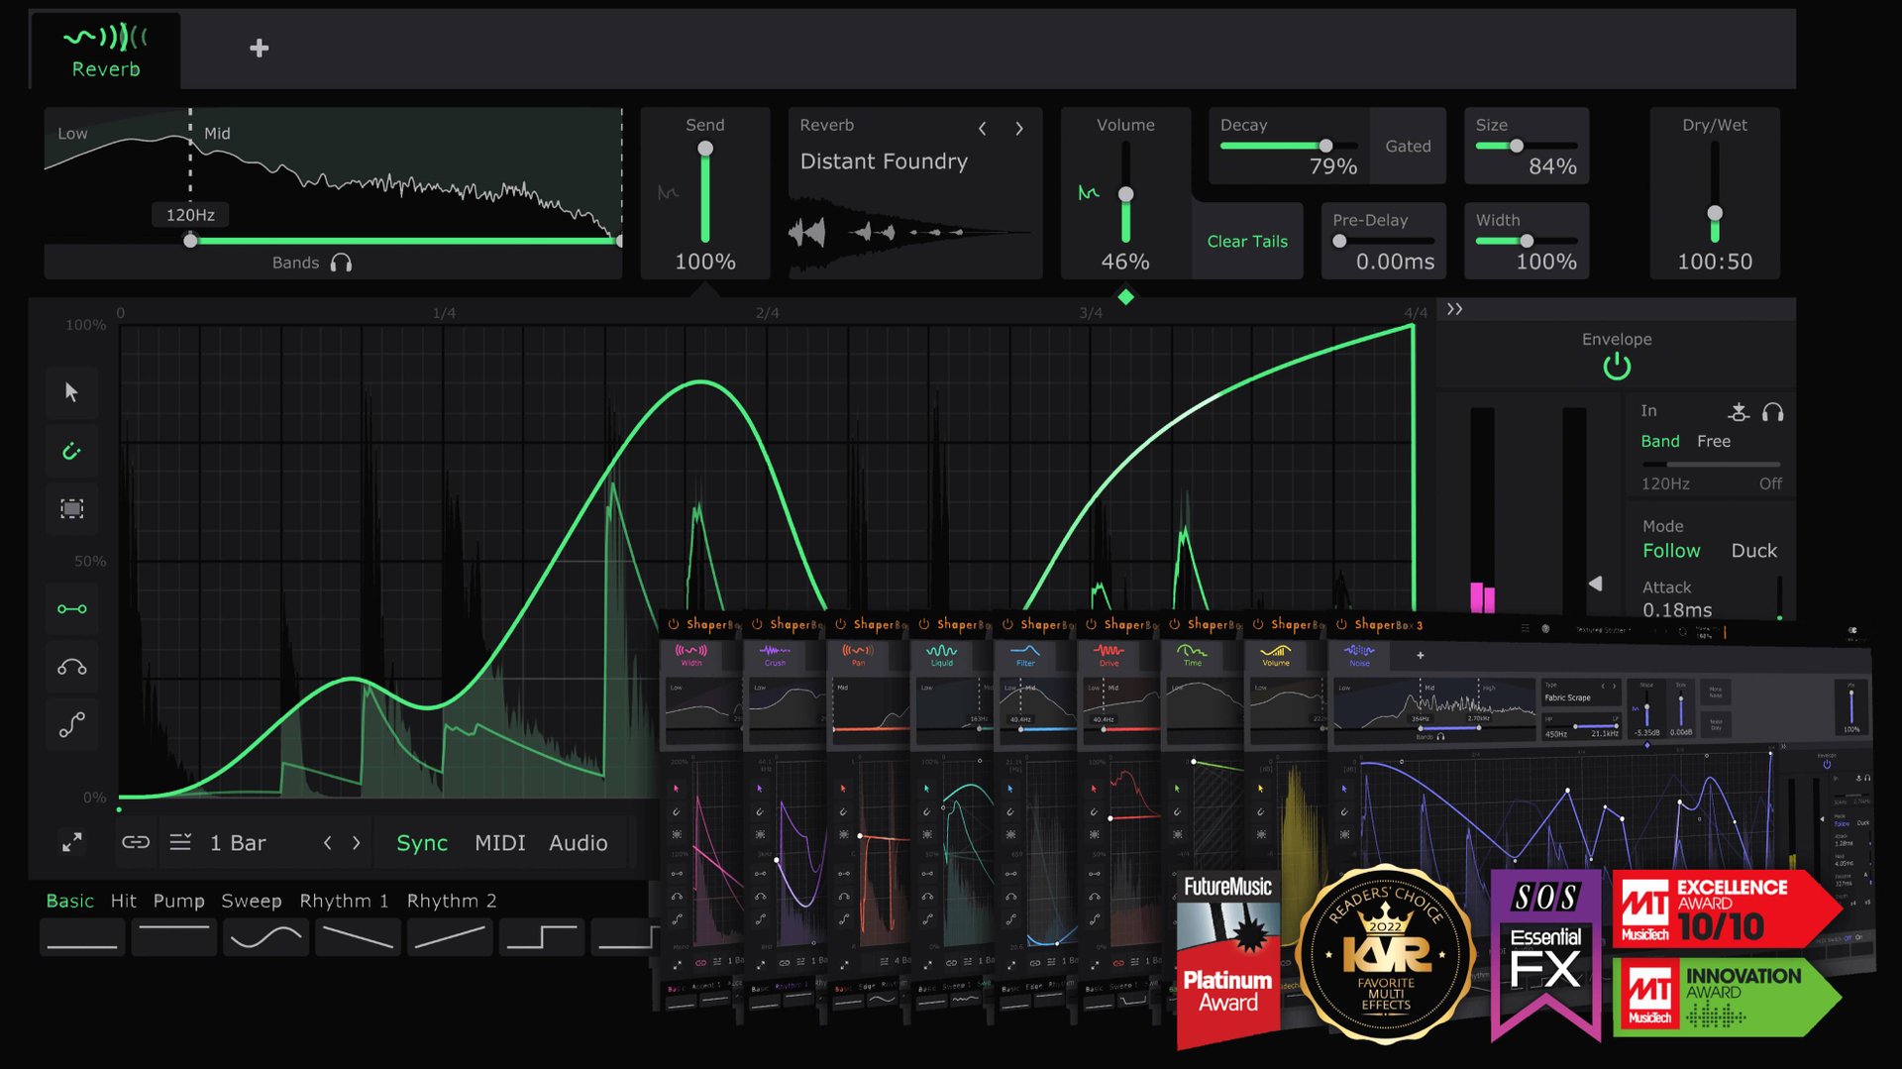This screenshot has height=1069, width=1902.
Task: Open the next Reverb preset with right arrow
Action: (1019, 128)
